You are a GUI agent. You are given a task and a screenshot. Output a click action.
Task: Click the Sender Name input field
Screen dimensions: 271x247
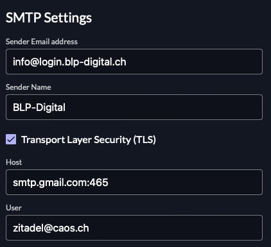pyautogui.click(x=134, y=107)
